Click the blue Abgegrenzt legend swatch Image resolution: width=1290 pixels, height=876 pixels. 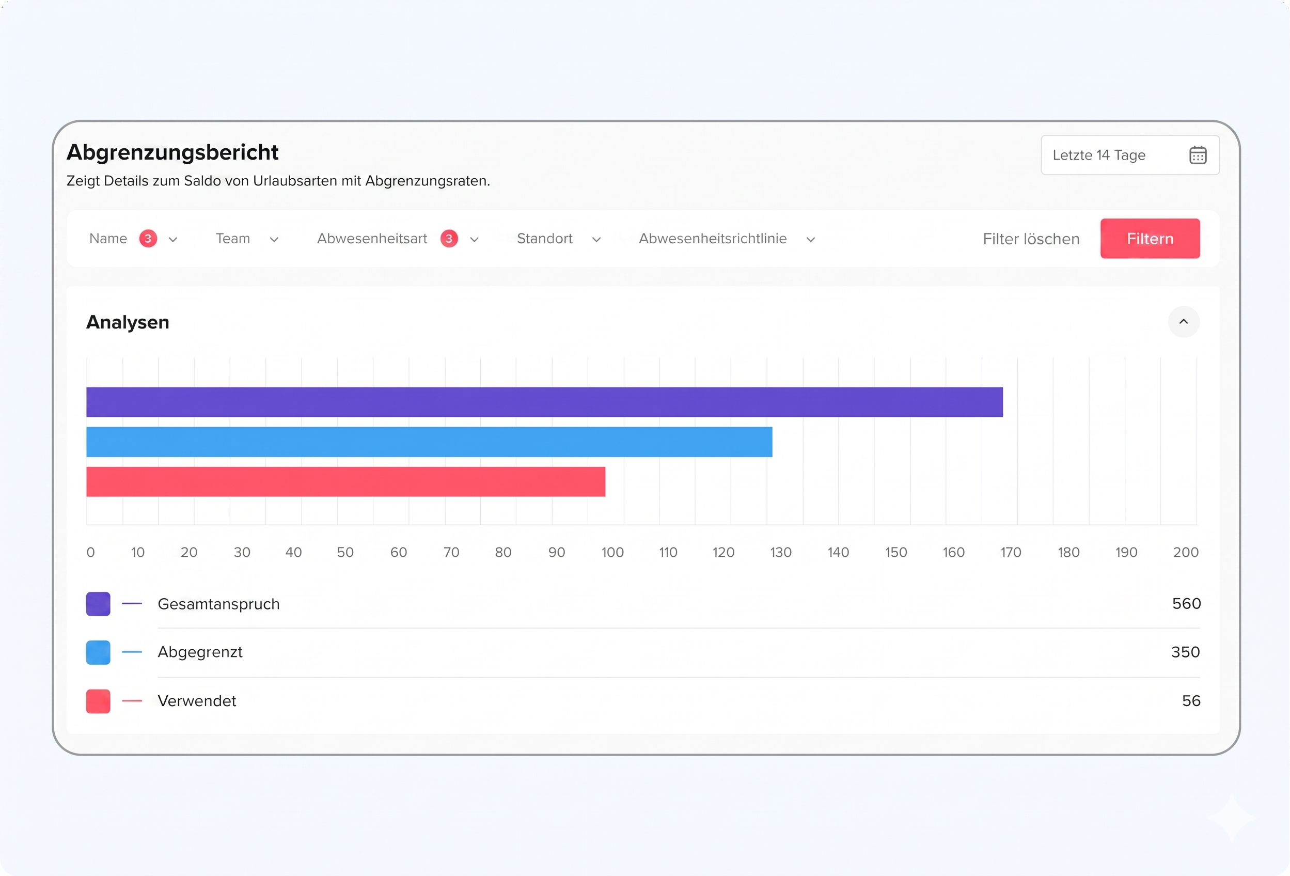pyautogui.click(x=98, y=652)
